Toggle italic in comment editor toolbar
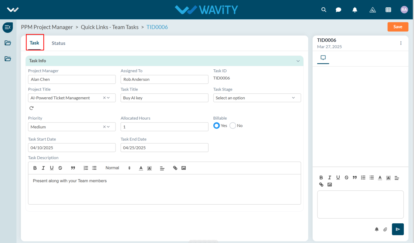This screenshot has width=414, height=243. (x=329, y=178)
